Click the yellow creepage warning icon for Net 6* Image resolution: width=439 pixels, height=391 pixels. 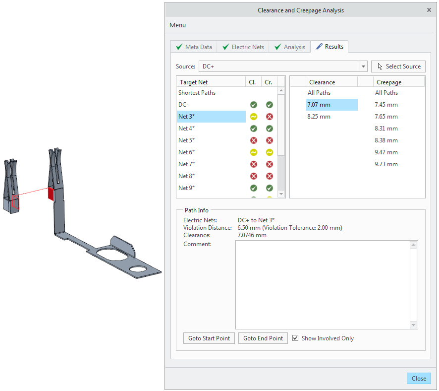(269, 152)
